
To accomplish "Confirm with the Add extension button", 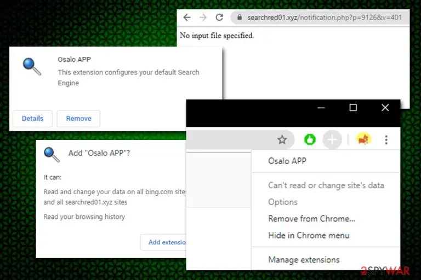I will coord(163,242).
